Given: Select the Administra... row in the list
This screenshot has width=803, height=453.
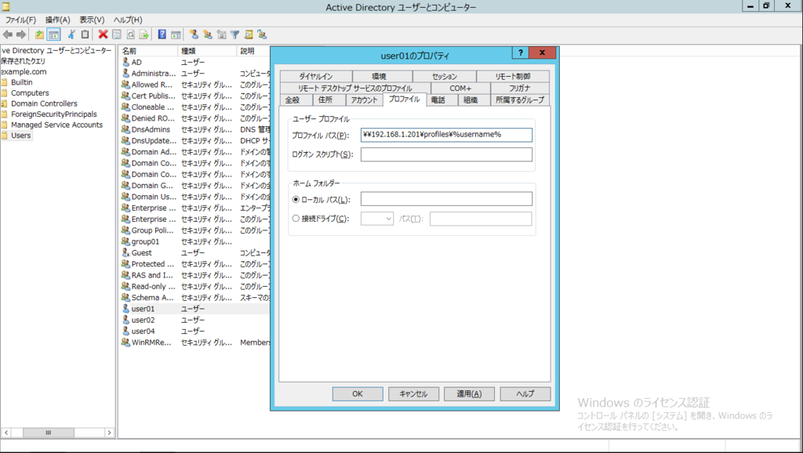Looking at the screenshot, I should coord(194,73).
